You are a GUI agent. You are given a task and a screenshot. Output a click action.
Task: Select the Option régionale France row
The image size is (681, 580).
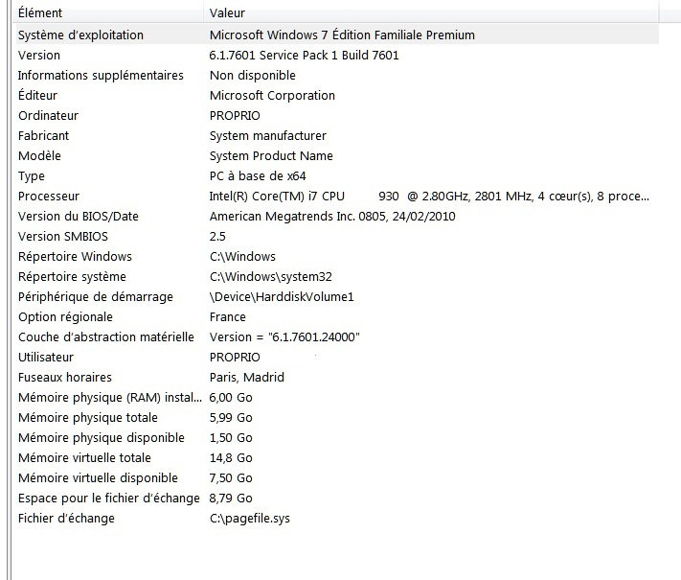(x=65, y=317)
